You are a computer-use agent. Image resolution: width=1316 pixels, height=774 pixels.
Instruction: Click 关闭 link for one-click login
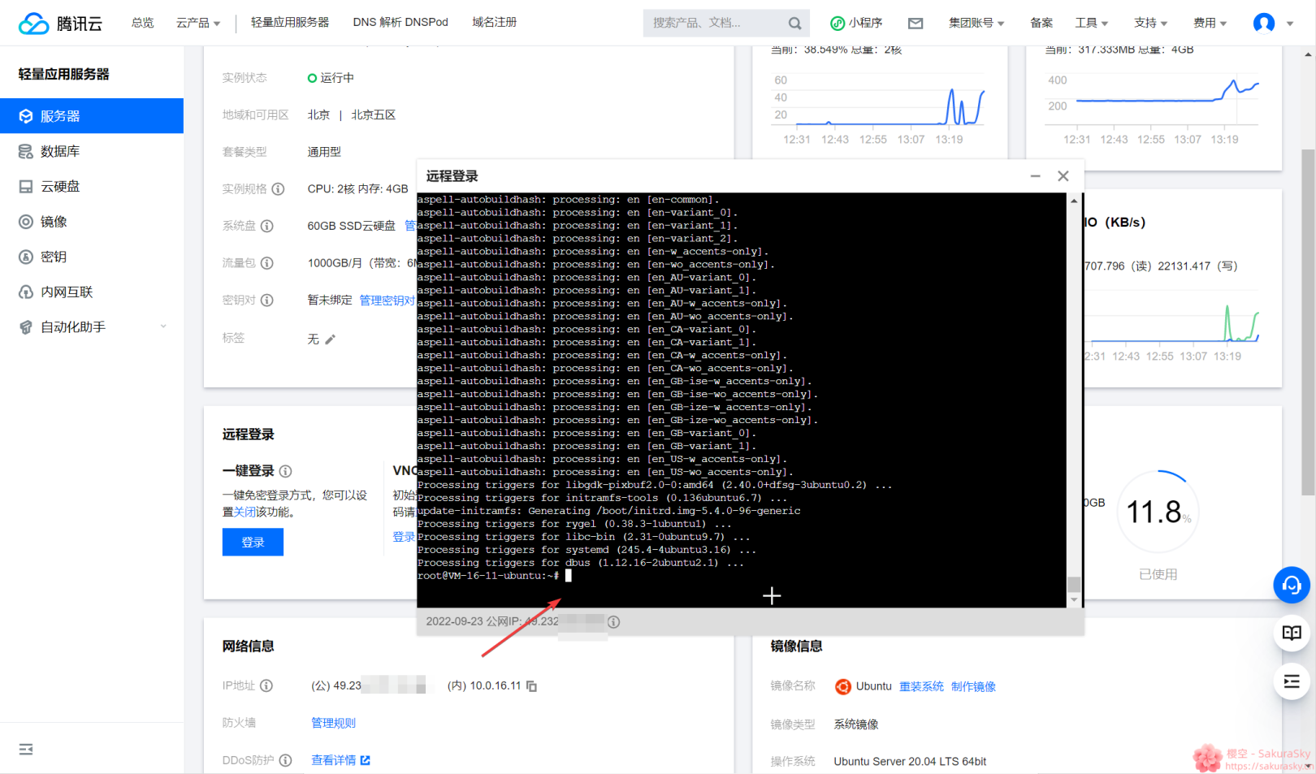click(245, 512)
